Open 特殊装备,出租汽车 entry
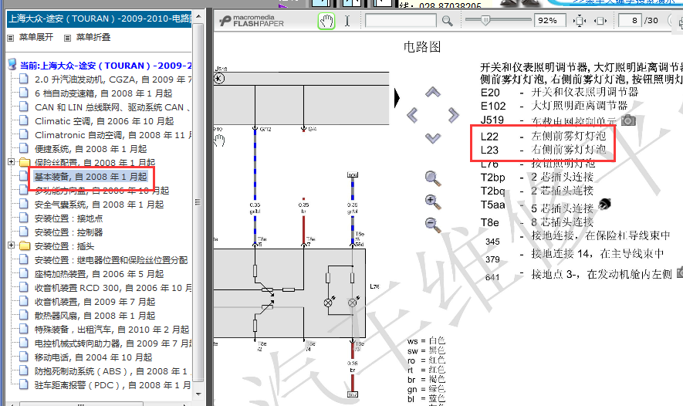 tap(112, 330)
